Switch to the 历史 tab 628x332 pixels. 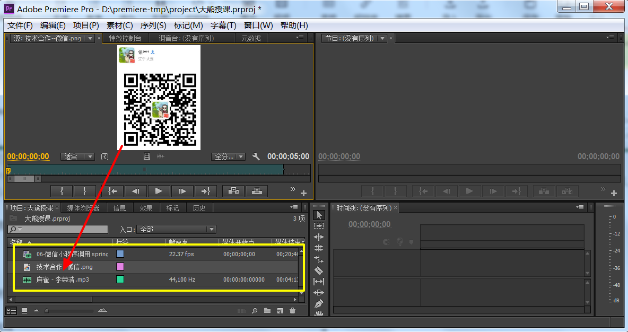click(199, 208)
